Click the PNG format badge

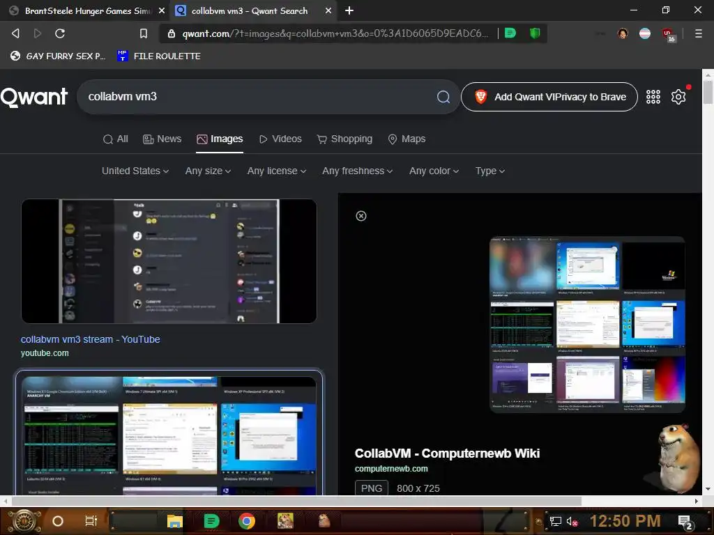tap(372, 488)
